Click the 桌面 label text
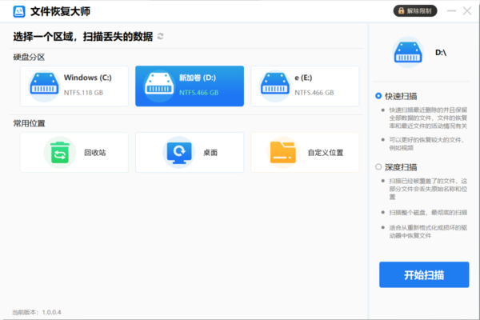Image resolution: width=480 pixels, height=320 pixels. [210, 153]
